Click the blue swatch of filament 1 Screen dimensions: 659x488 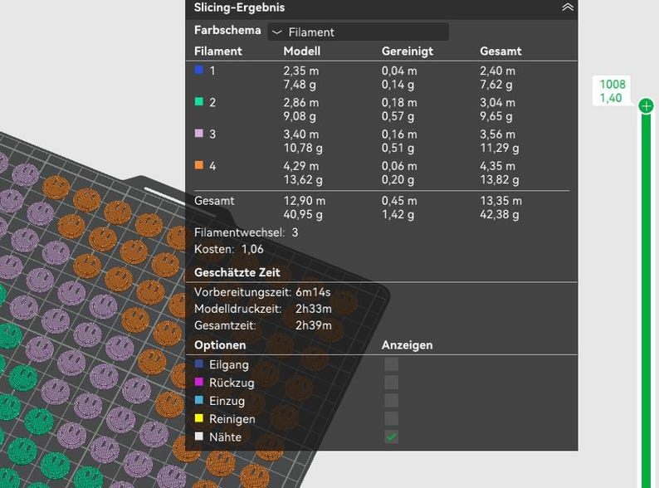[x=199, y=70]
